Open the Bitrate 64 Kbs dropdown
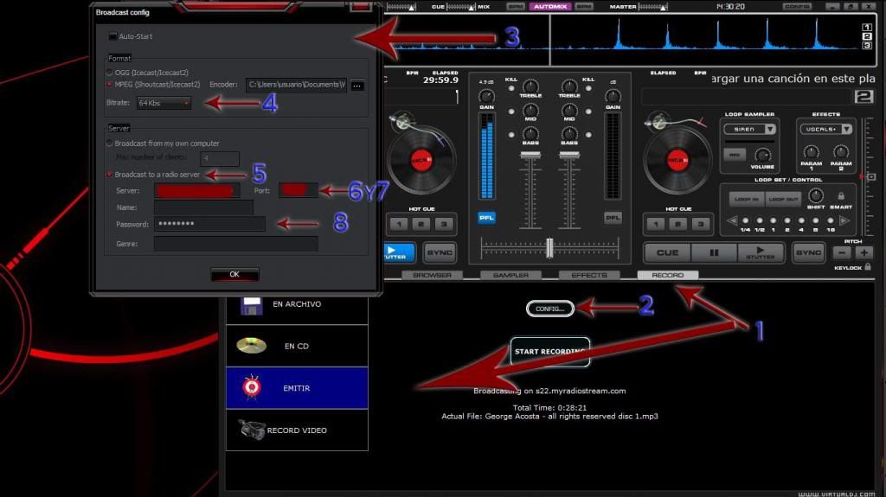This screenshot has height=497, width=886. [164, 103]
